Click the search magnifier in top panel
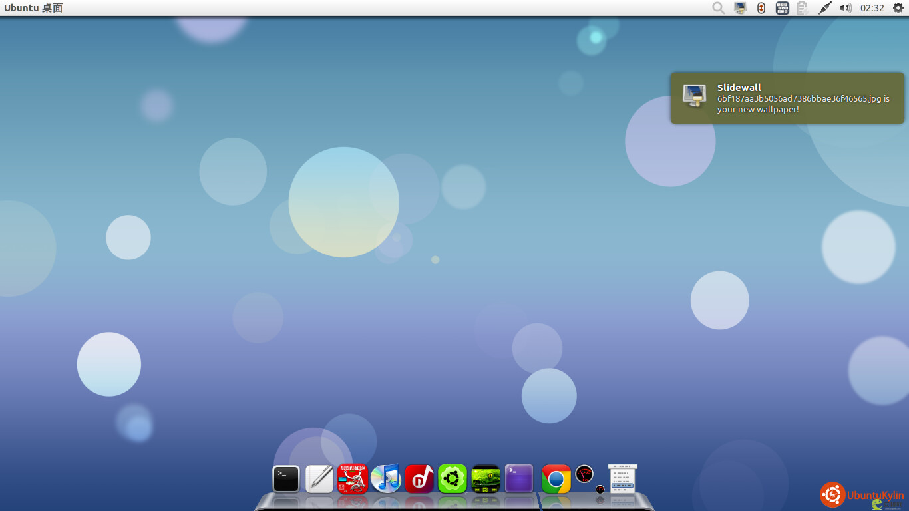The width and height of the screenshot is (909, 511). click(x=719, y=8)
